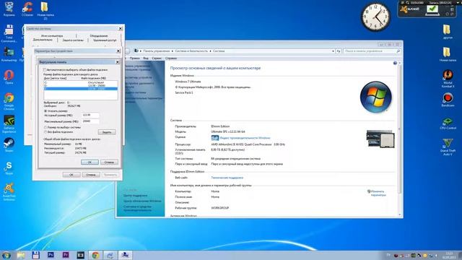
Task: Click the analog clock desktop gadget
Action: [375, 17]
